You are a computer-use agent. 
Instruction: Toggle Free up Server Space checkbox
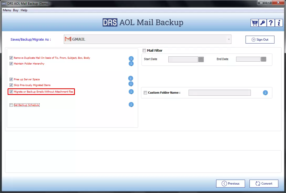click(11, 79)
